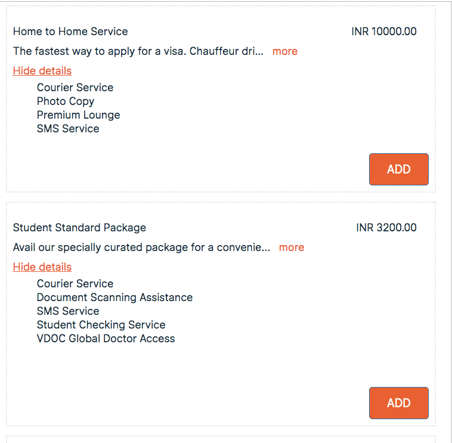452x443 pixels.
Task: Select Photo Copy in the details list
Action: point(66,101)
